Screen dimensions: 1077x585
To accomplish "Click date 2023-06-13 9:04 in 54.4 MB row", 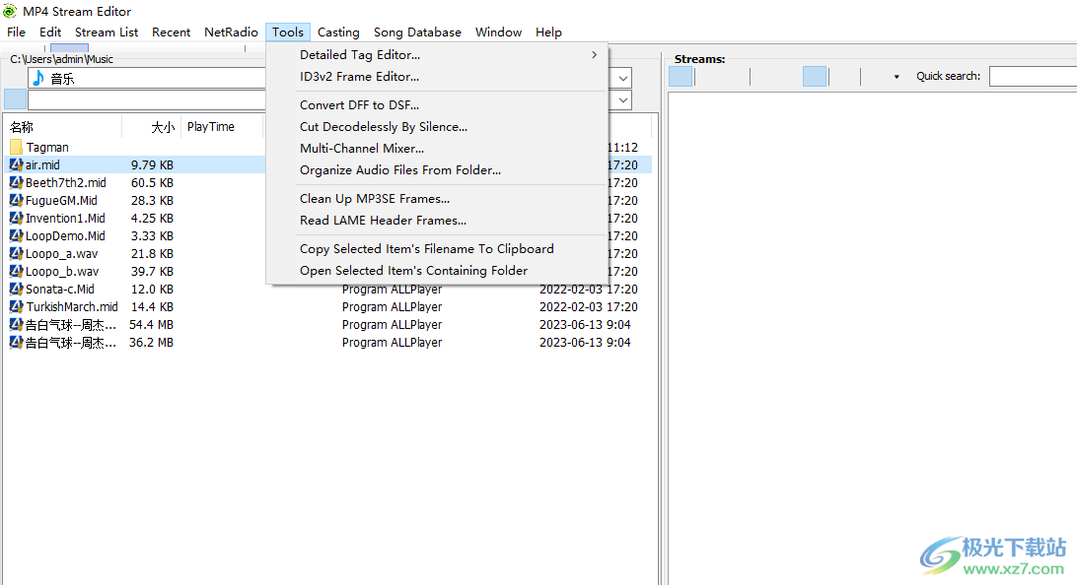I will [585, 324].
